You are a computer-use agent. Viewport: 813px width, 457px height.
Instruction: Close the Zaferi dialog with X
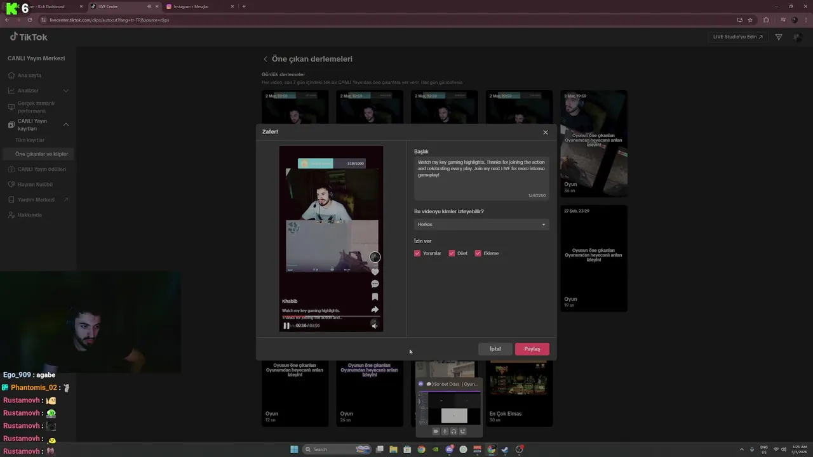(545, 132)
